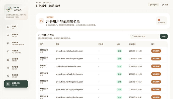Blacklist green.demo.msj7uz4r@relife.green user
Image resolution: width=173 pixels, height=99 pixels.
[156, 74]
